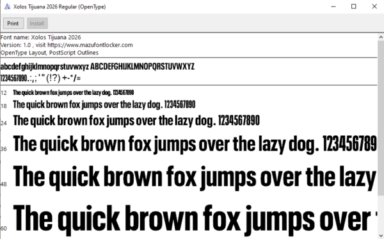Click the Print button
Viewport: 384px width, 239px height.
coord(13,23)
